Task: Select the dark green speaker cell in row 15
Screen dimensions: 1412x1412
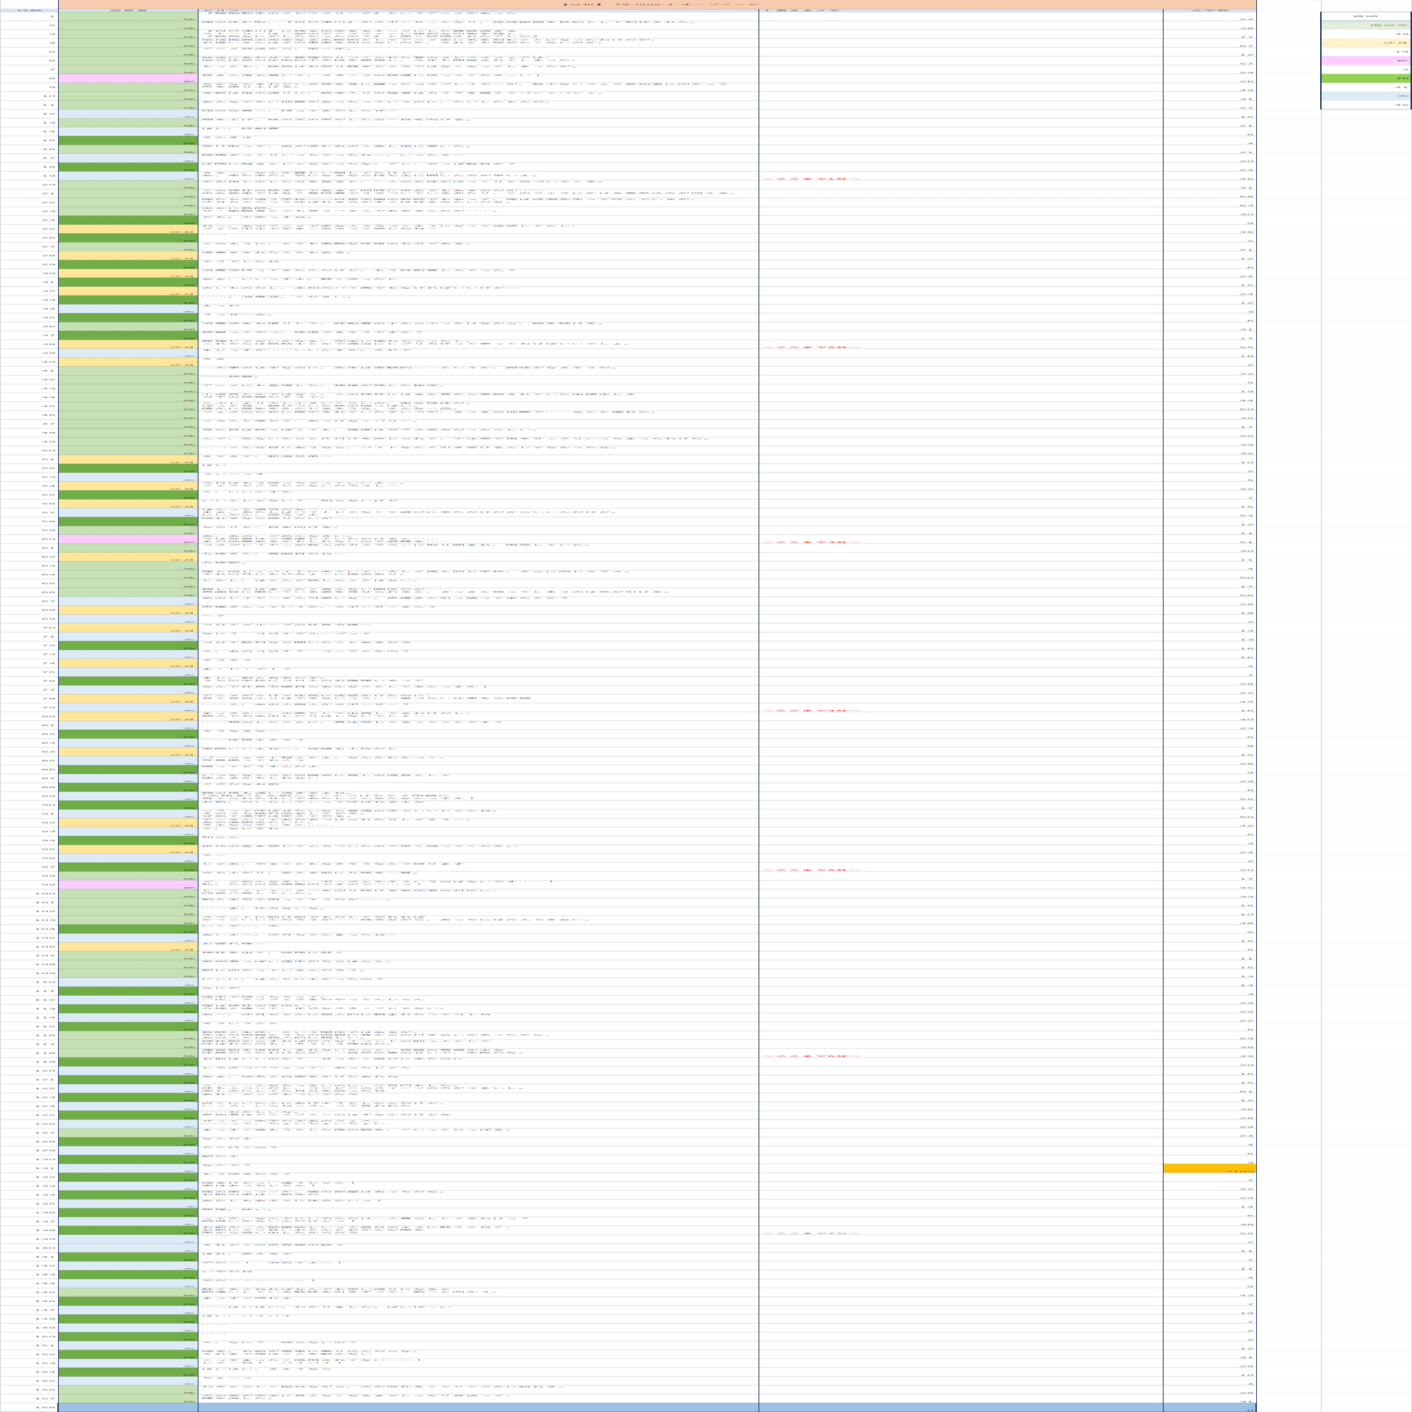Action: (128, 140)
